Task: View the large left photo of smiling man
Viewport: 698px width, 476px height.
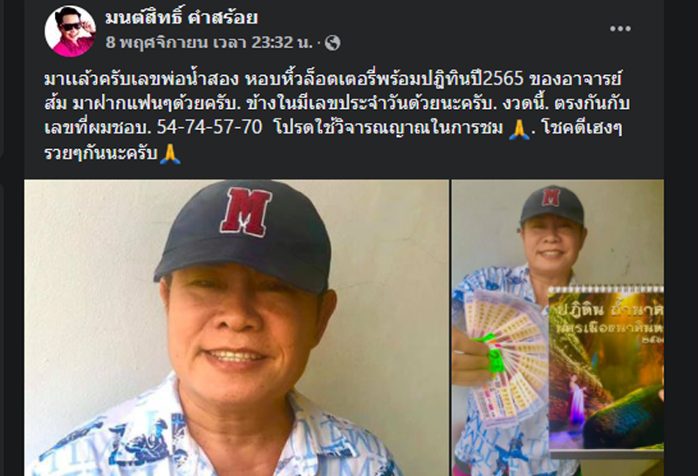Action: pos(236,328)
